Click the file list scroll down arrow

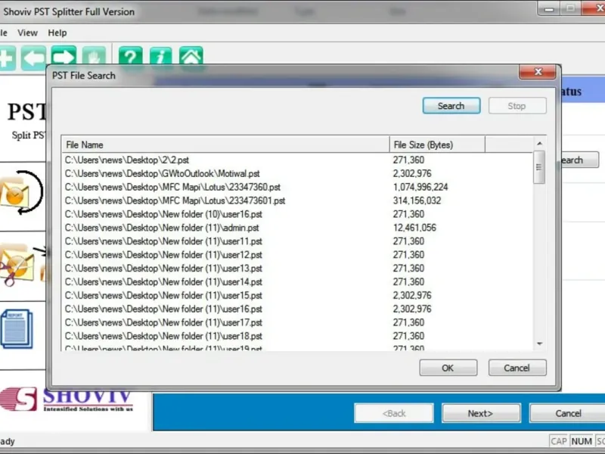539,344
